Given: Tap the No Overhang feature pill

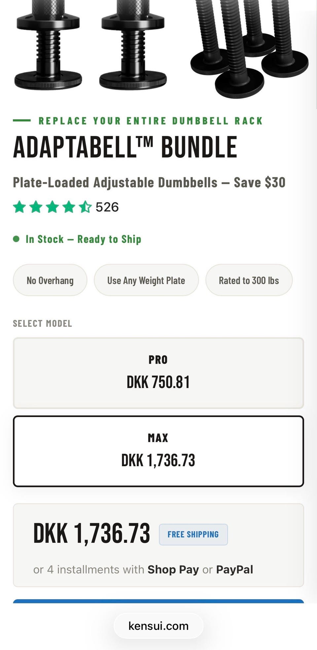Looking at the screenshot, I should [50, 280].
